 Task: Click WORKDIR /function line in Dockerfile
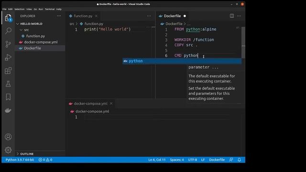click(194, 40)
